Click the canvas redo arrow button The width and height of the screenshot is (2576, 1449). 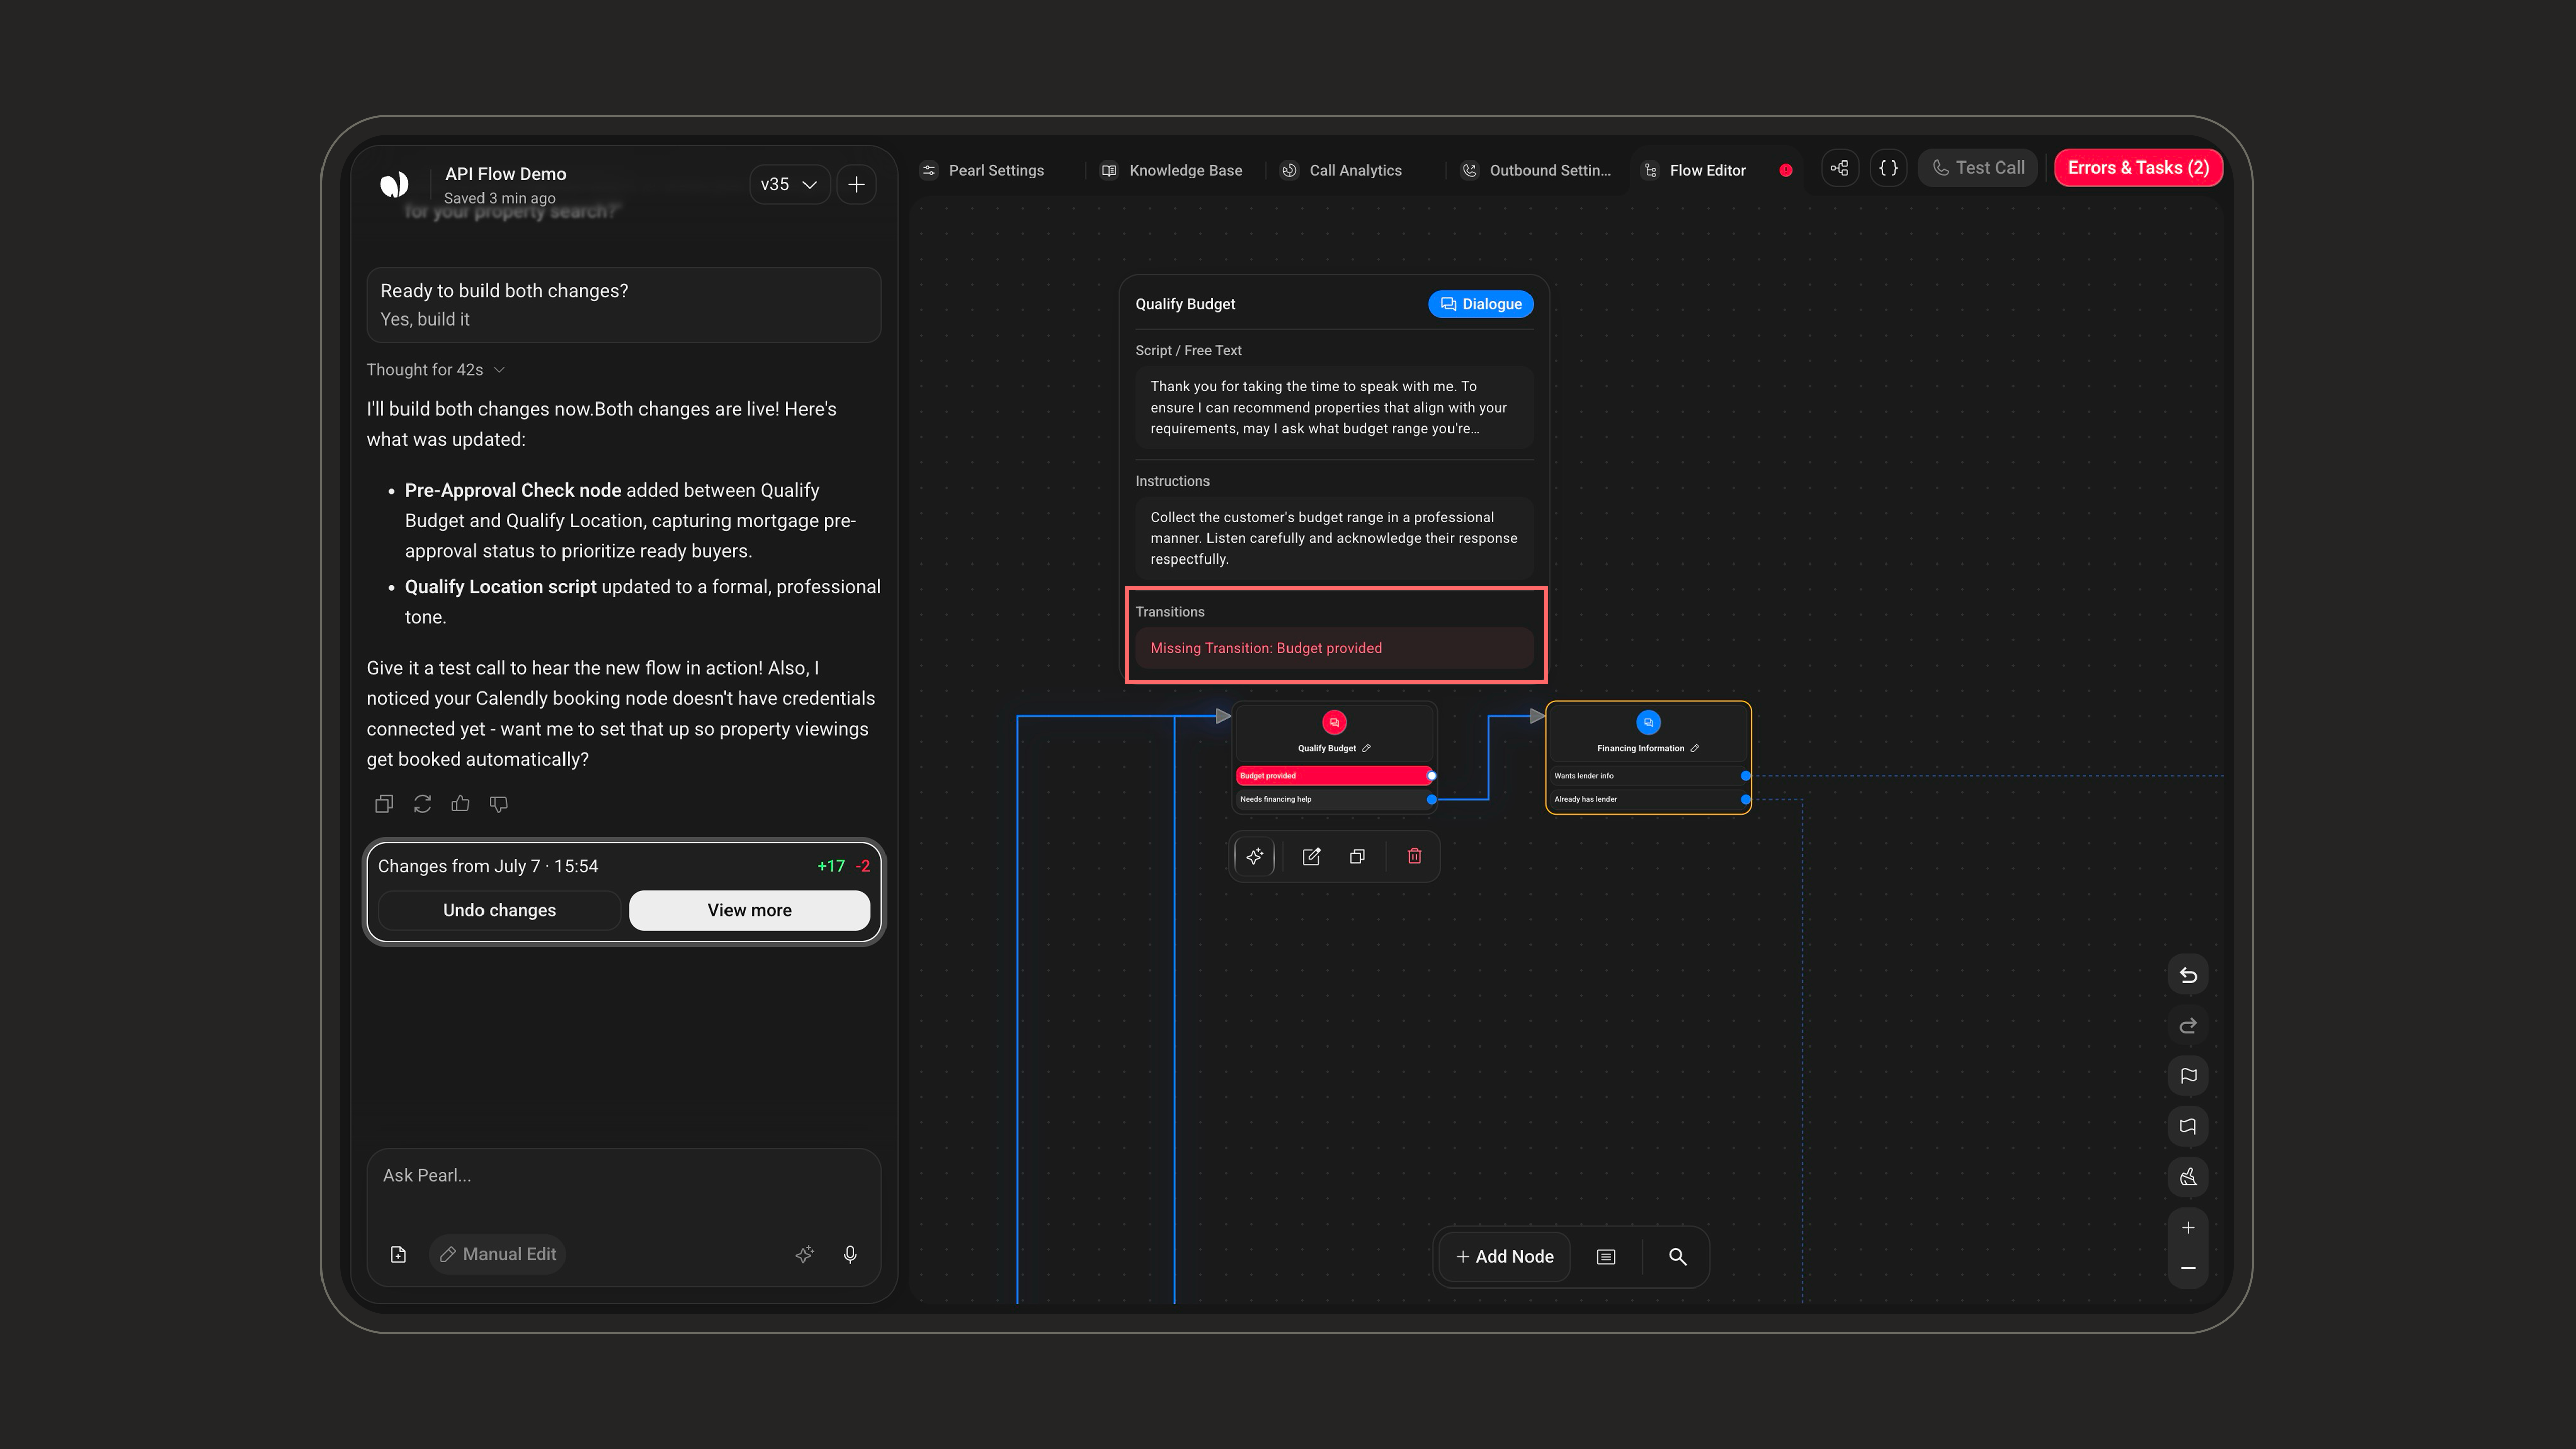[x=2188, y=1026]
